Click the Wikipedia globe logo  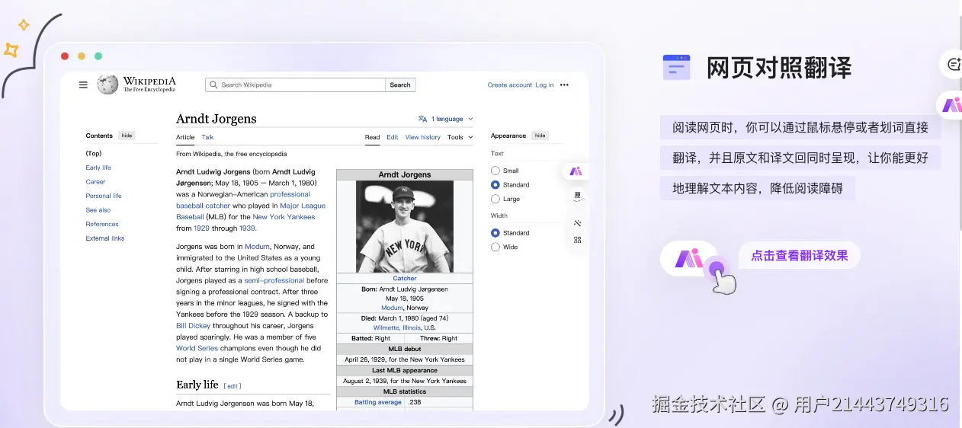(x=107, y=85)
